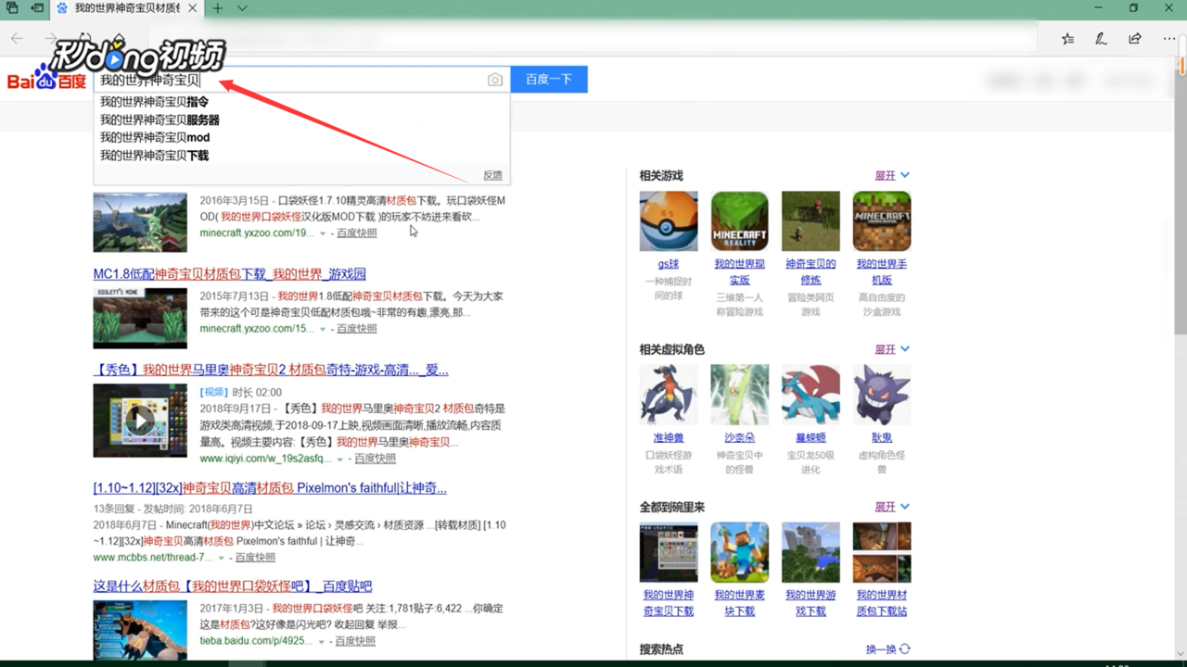Refresh 搜索热点 with 换一换
Screen dimensions: 1187x667
click(x=888, y=649)
